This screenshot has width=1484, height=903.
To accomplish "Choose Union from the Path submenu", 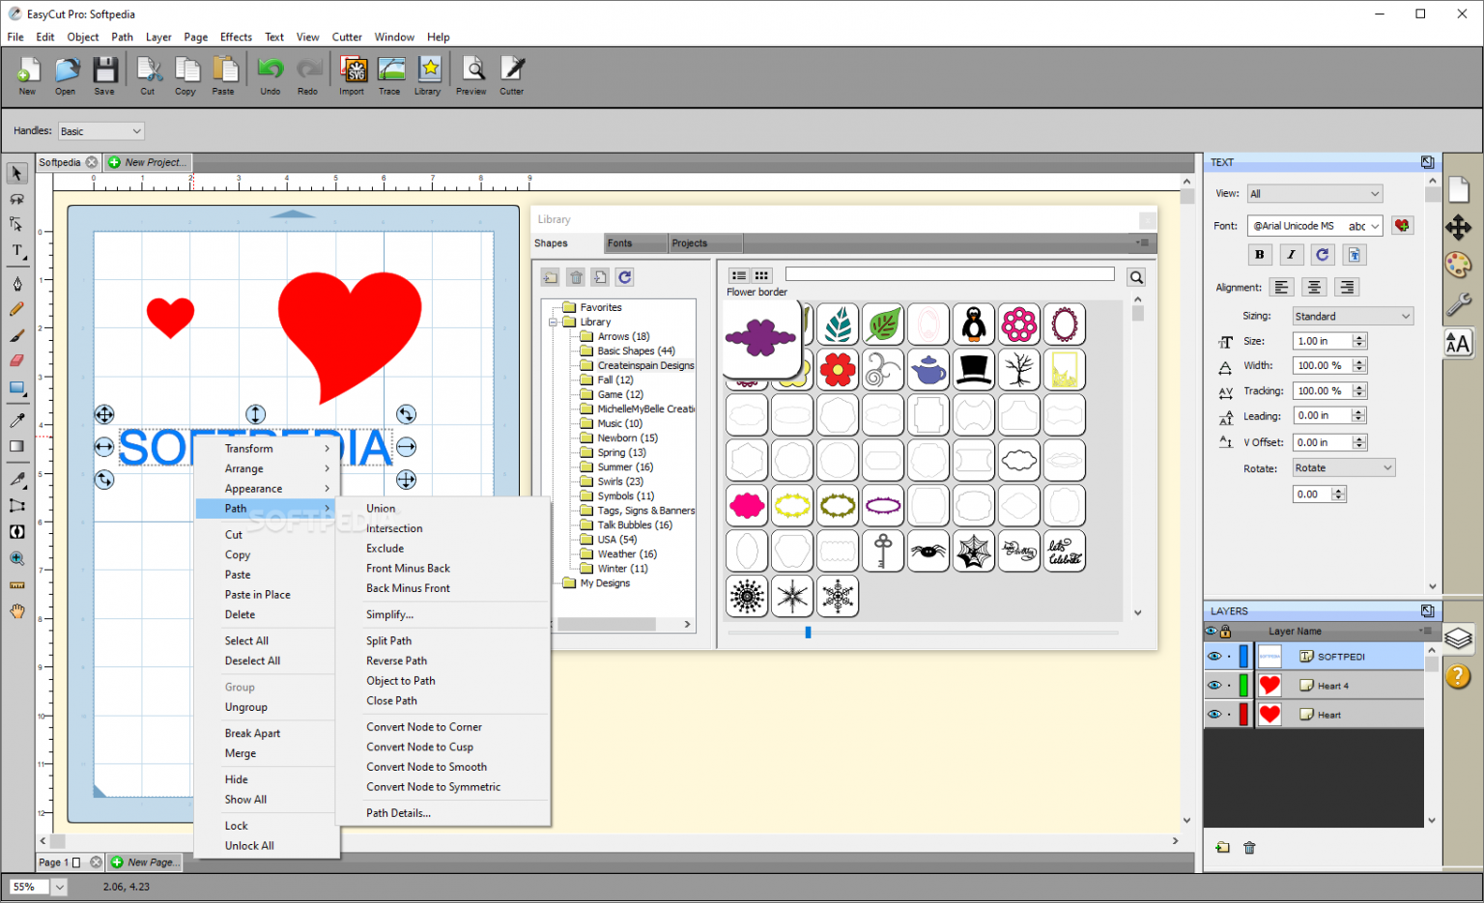I will click(381, 508).
